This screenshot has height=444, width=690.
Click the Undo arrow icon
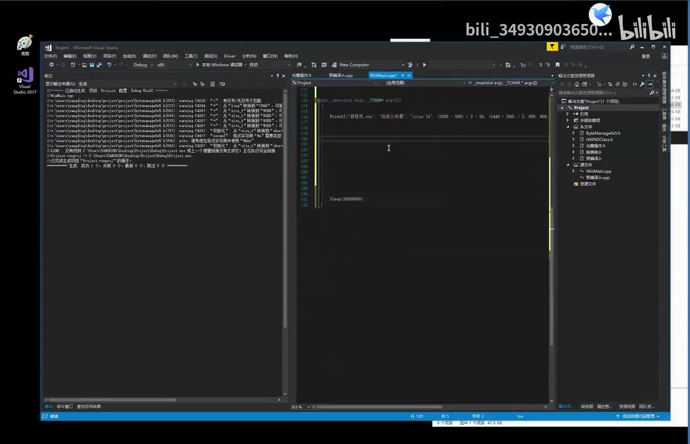(x=109, y=65)
